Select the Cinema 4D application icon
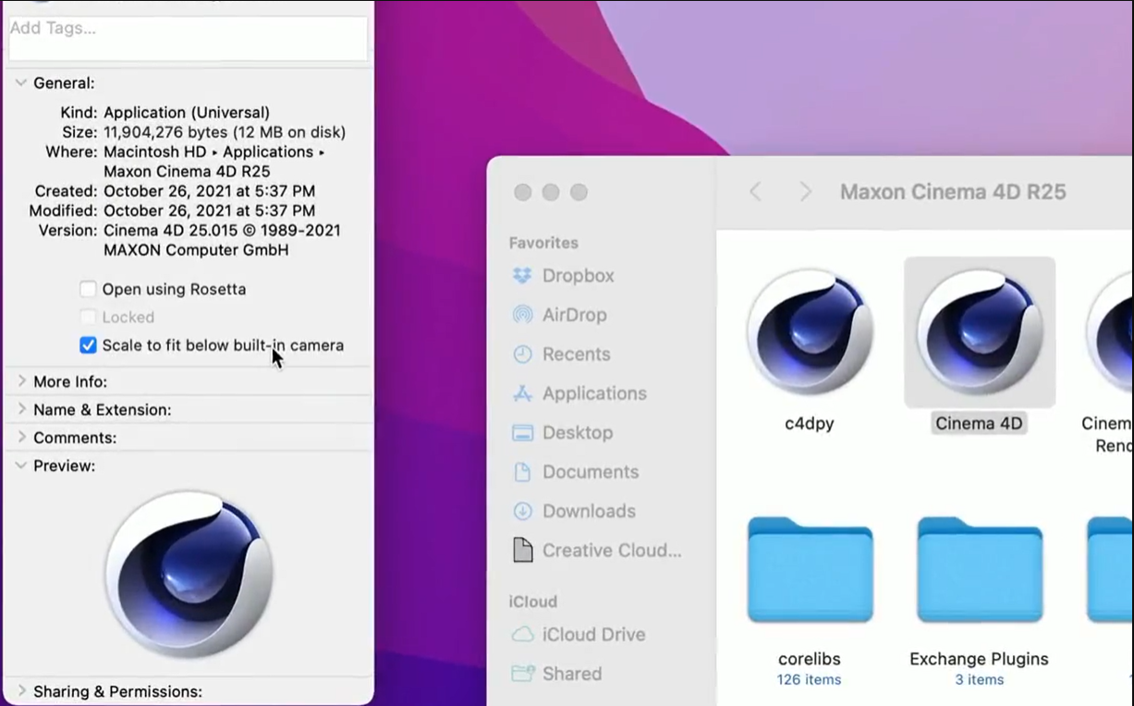 point(979,333)
